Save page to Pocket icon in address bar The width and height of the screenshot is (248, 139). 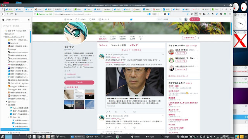click(165, 14)
